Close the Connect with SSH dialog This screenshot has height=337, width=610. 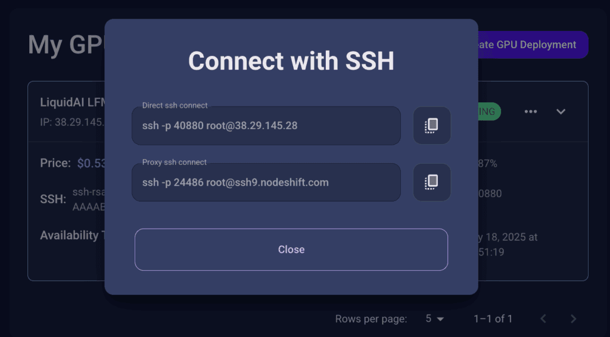tap(291, 249)
